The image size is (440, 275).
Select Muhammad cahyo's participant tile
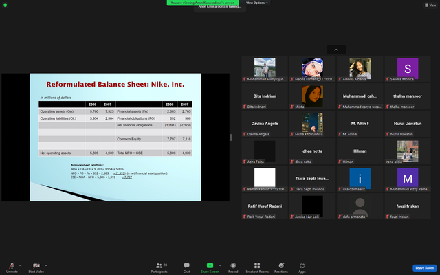(x=360, y=96)
